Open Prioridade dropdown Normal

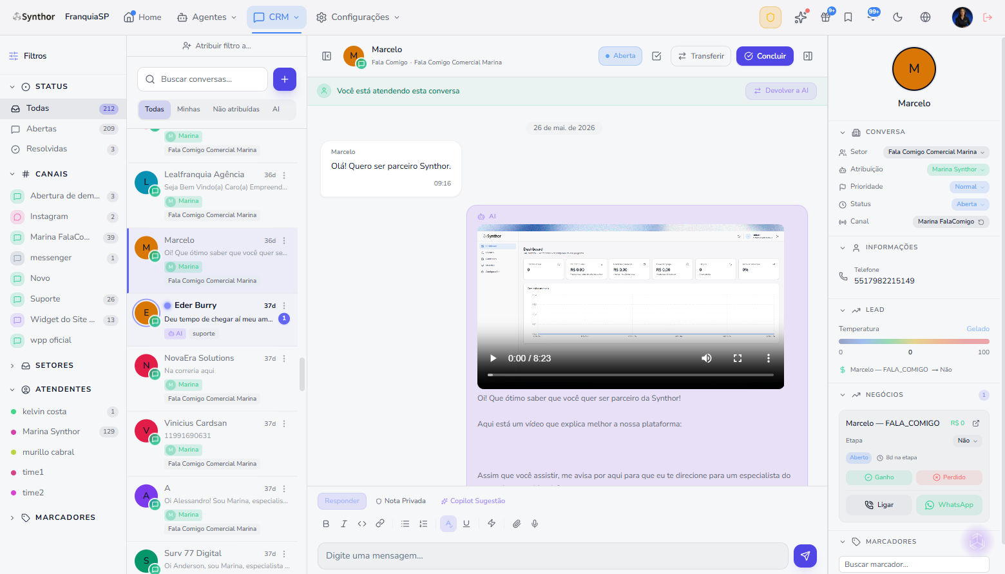(x=969, y=187)
